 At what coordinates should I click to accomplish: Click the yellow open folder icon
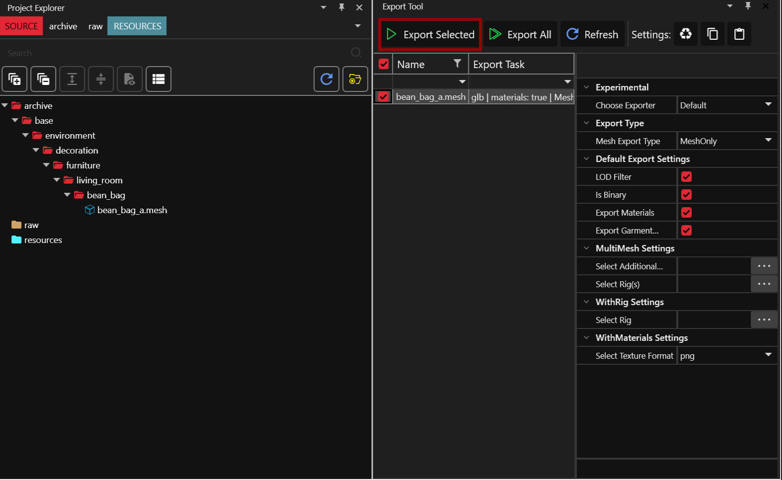[355, 79]
